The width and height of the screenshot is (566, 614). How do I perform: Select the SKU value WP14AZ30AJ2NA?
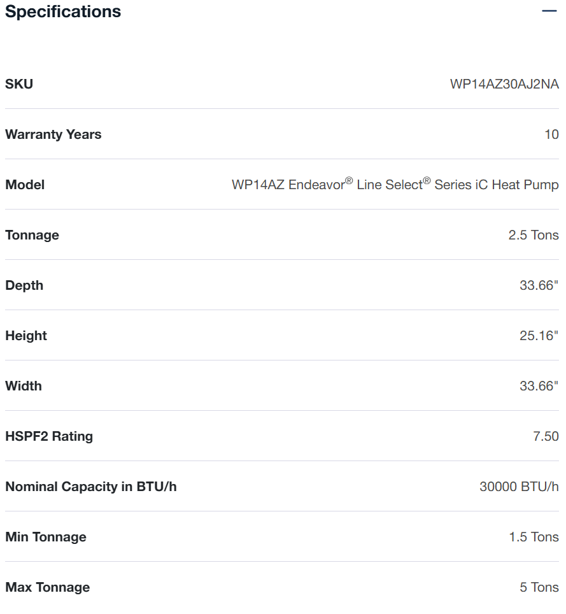point(504,84)
